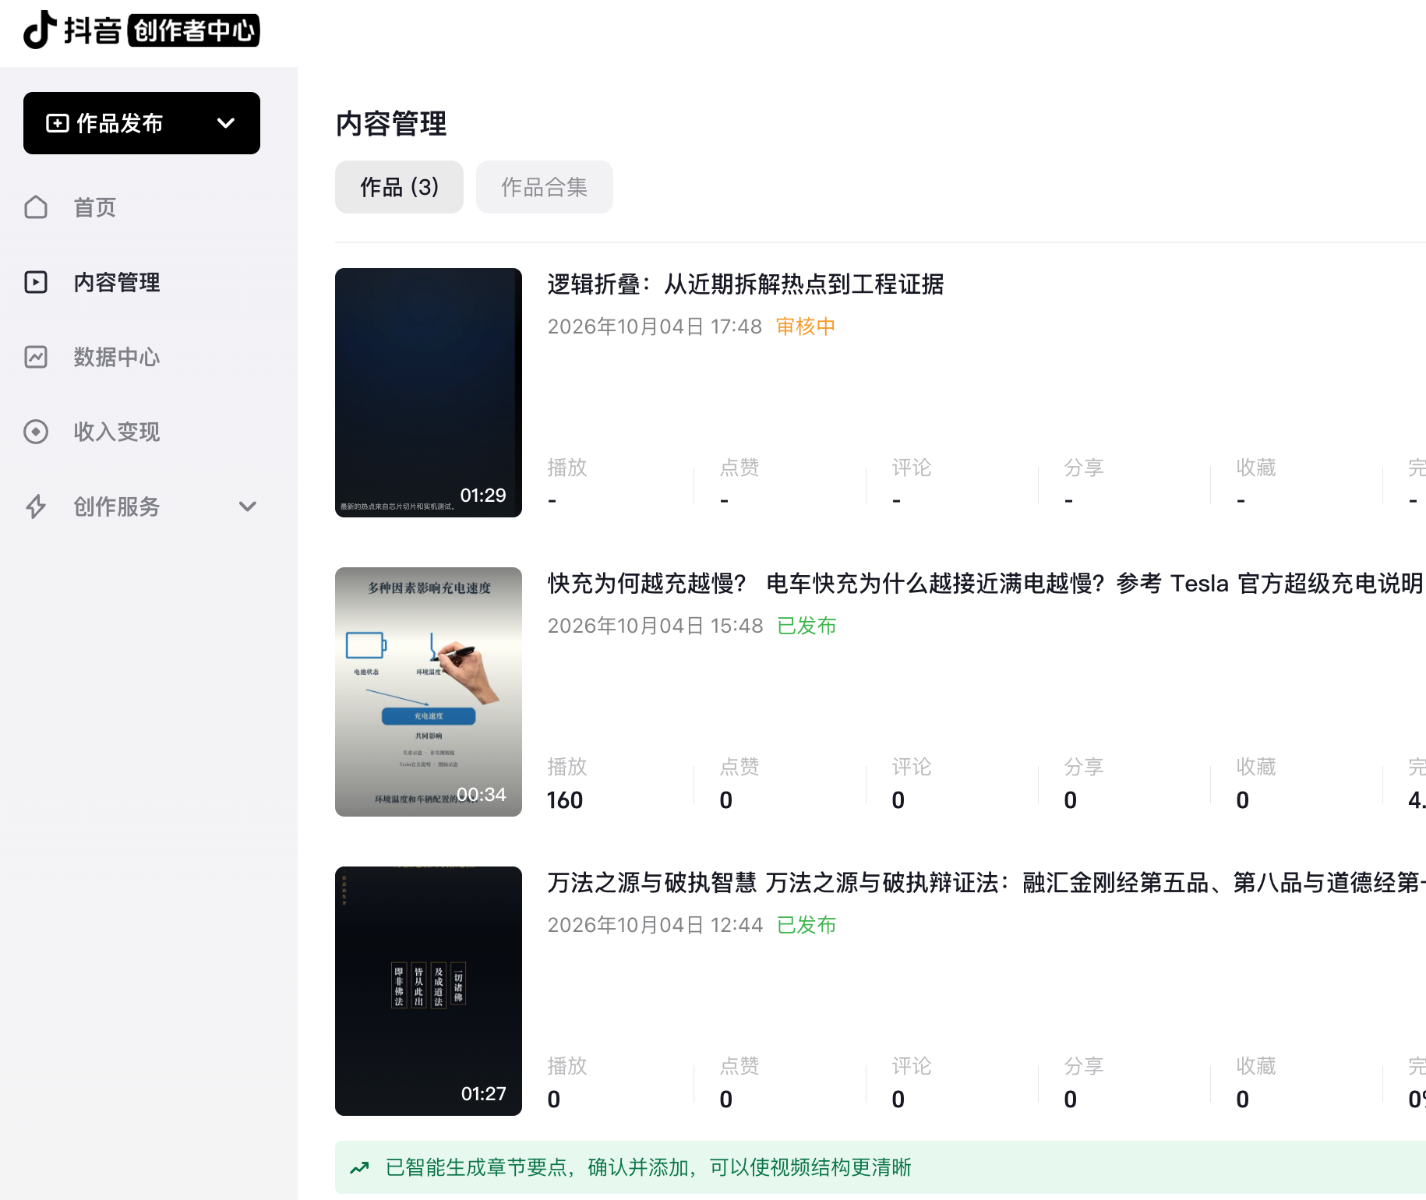Click the dark blue 01:29 video thumbnail
This screenshot has width=1426, height=1200.
(429, 393)
